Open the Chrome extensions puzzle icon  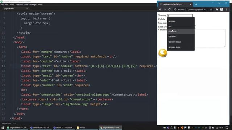pyautogui.click(x=217, y=9)
